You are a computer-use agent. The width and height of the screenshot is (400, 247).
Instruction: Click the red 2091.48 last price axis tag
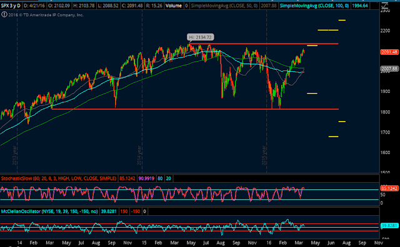click(x=389, y=52)
